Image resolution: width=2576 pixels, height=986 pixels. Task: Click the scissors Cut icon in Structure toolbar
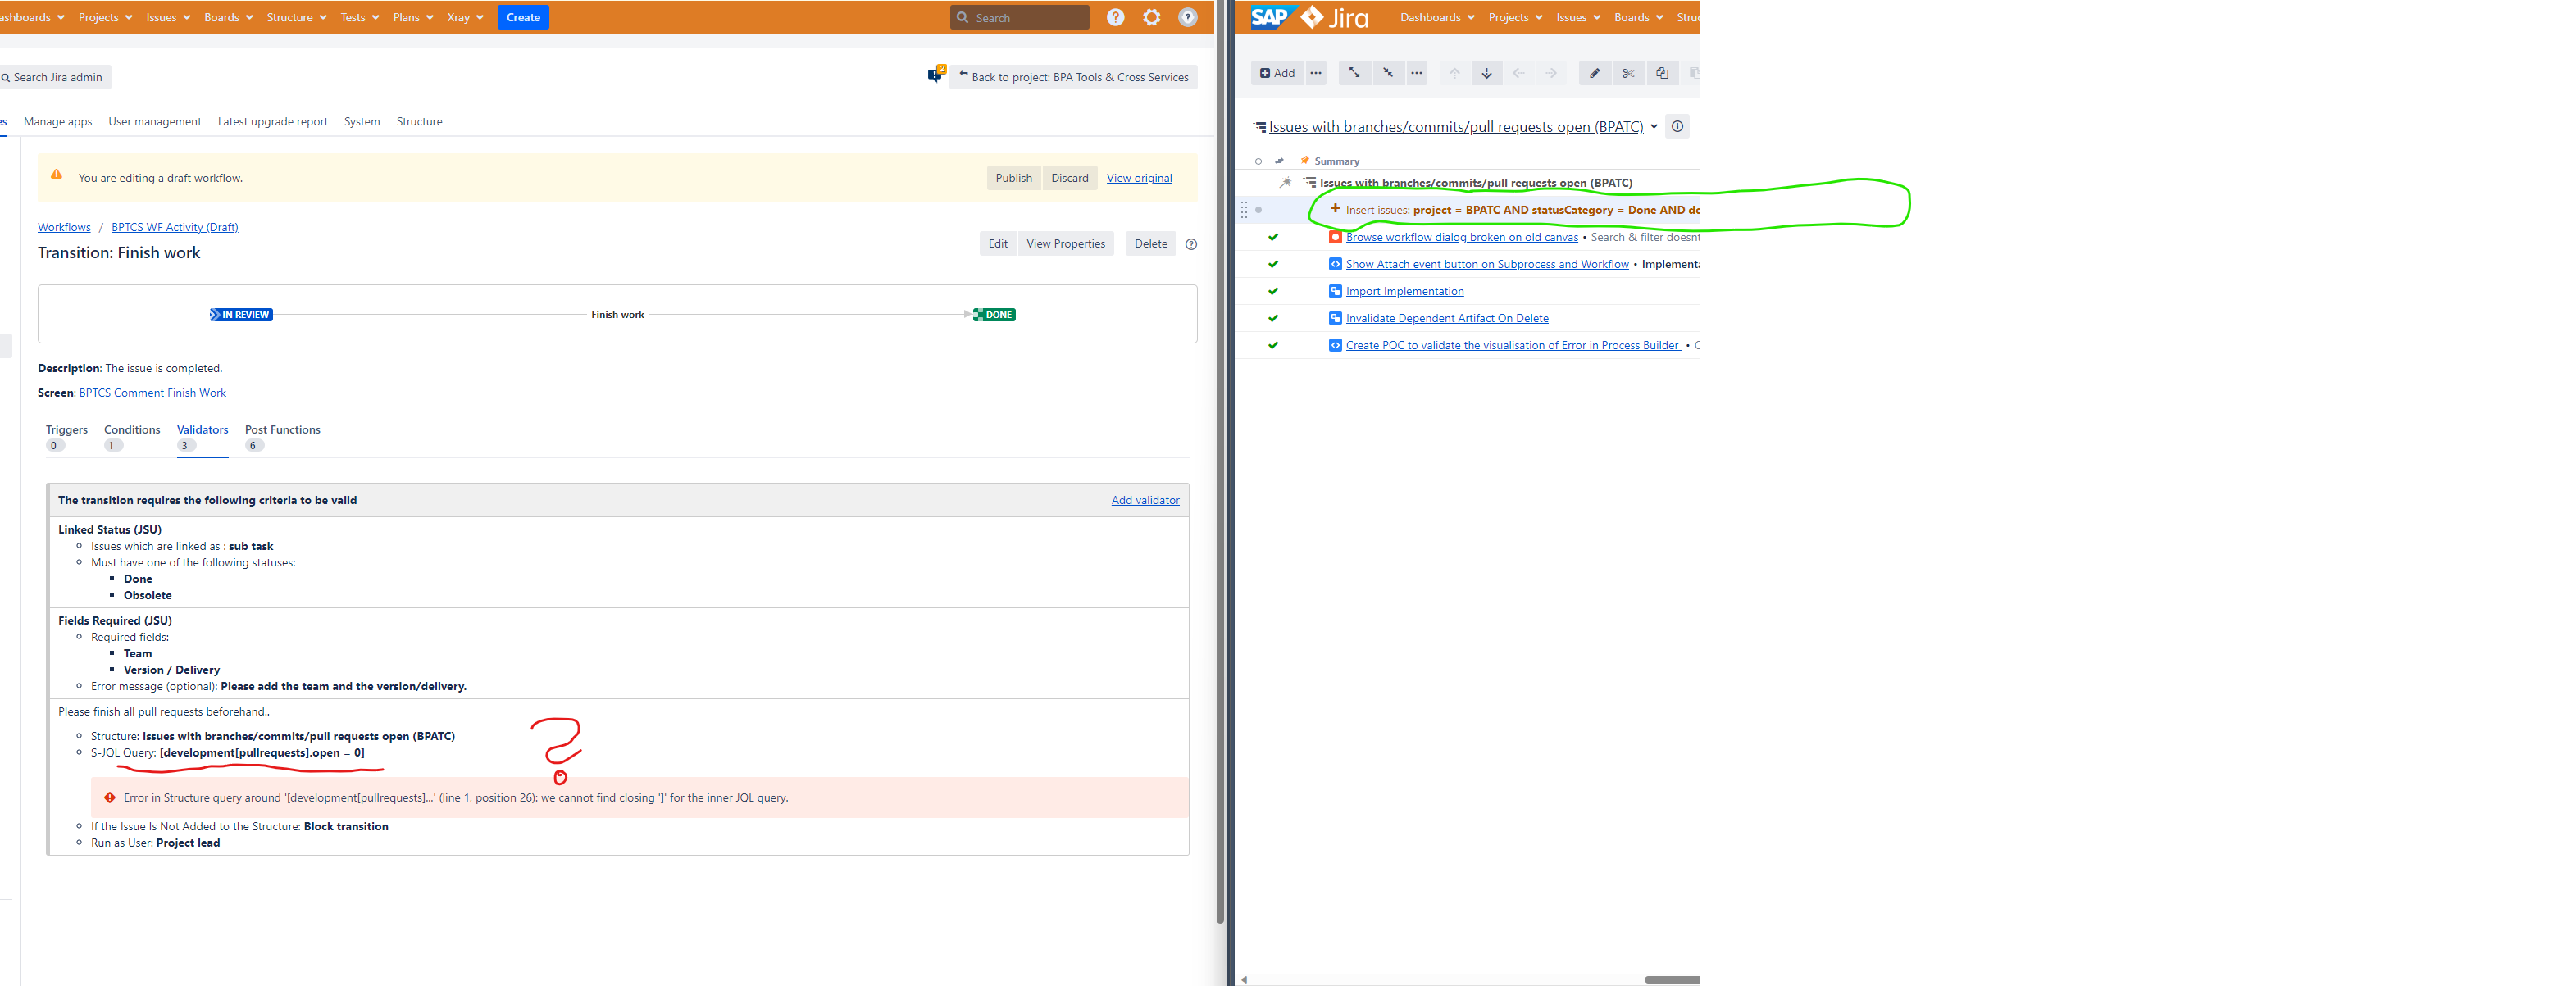pyautogui.click(x=1628, y=73)
